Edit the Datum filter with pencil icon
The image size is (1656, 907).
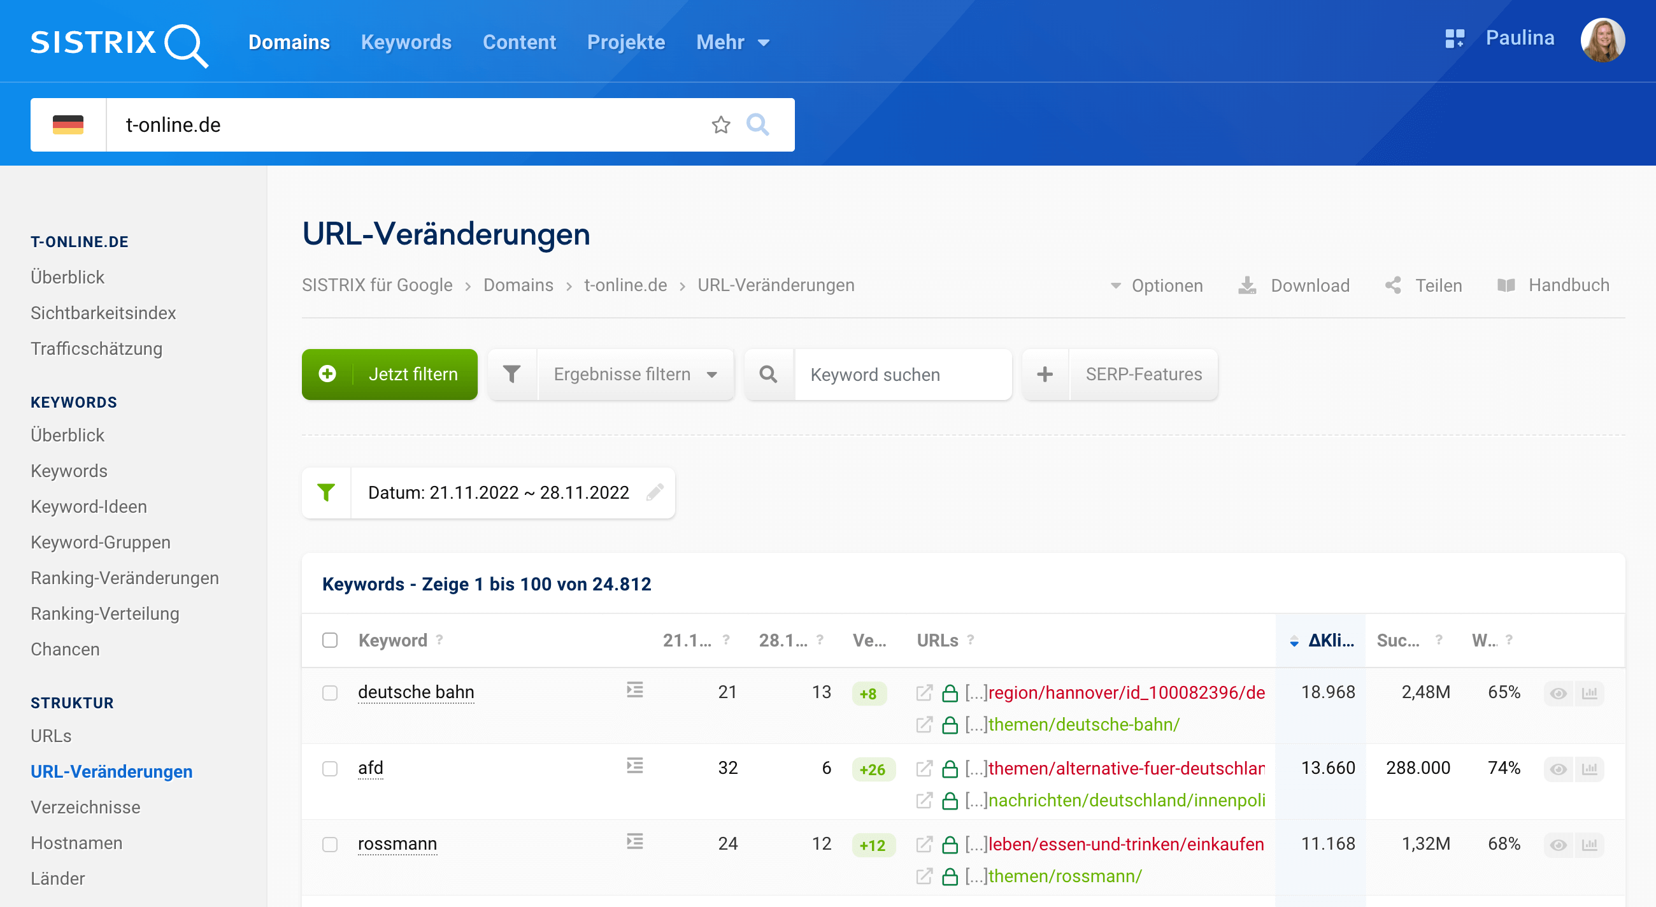[x=654, y=492]
